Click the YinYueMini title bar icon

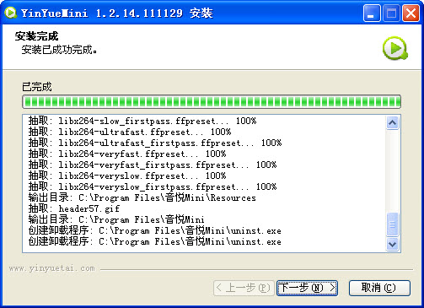(x=11, y=13)
